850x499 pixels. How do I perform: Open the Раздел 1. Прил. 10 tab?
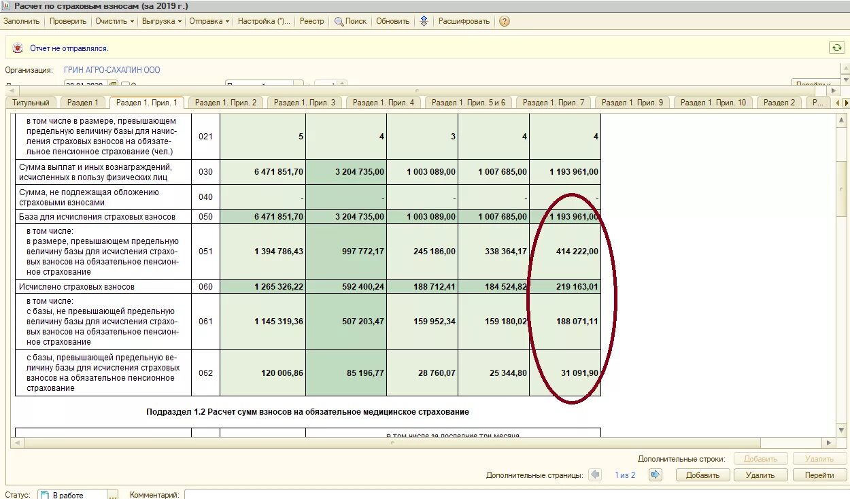713,103
